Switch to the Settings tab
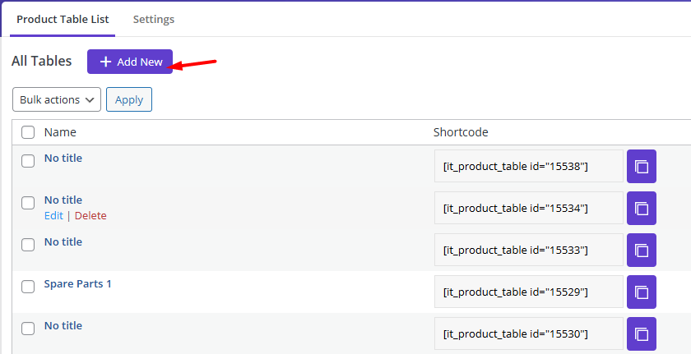The image size is (691, 354). (154, 20)
